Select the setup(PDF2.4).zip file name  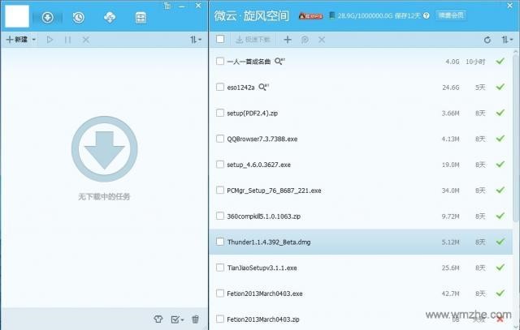click(253, 114)
